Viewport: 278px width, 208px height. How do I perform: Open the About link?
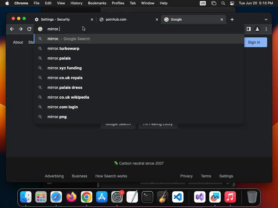(x=18, y=42)
